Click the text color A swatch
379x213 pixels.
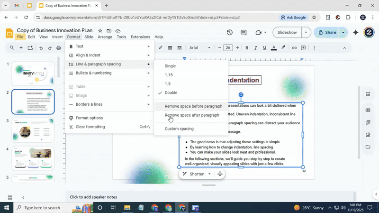coord(273,48)
